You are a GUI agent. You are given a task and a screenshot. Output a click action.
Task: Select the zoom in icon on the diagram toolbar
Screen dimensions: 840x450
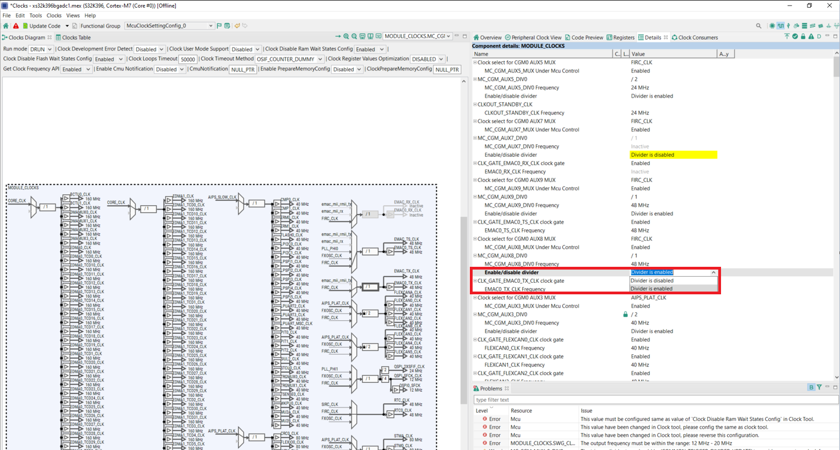[346, 36]
